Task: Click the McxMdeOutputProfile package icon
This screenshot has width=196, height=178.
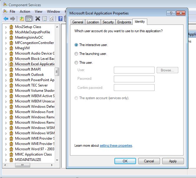Action: pyautogui.click(x=11, y=32)
